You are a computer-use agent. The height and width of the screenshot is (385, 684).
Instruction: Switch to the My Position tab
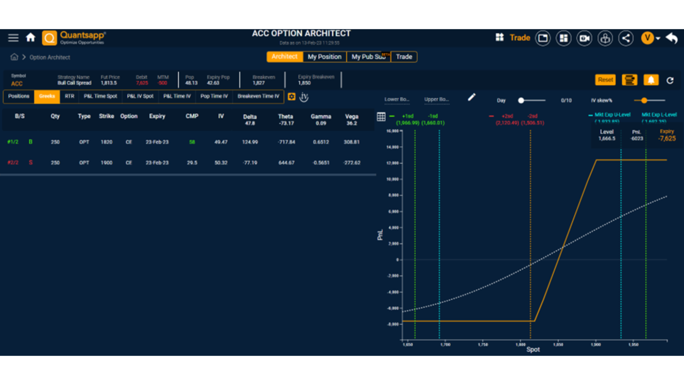click(325, 57)
